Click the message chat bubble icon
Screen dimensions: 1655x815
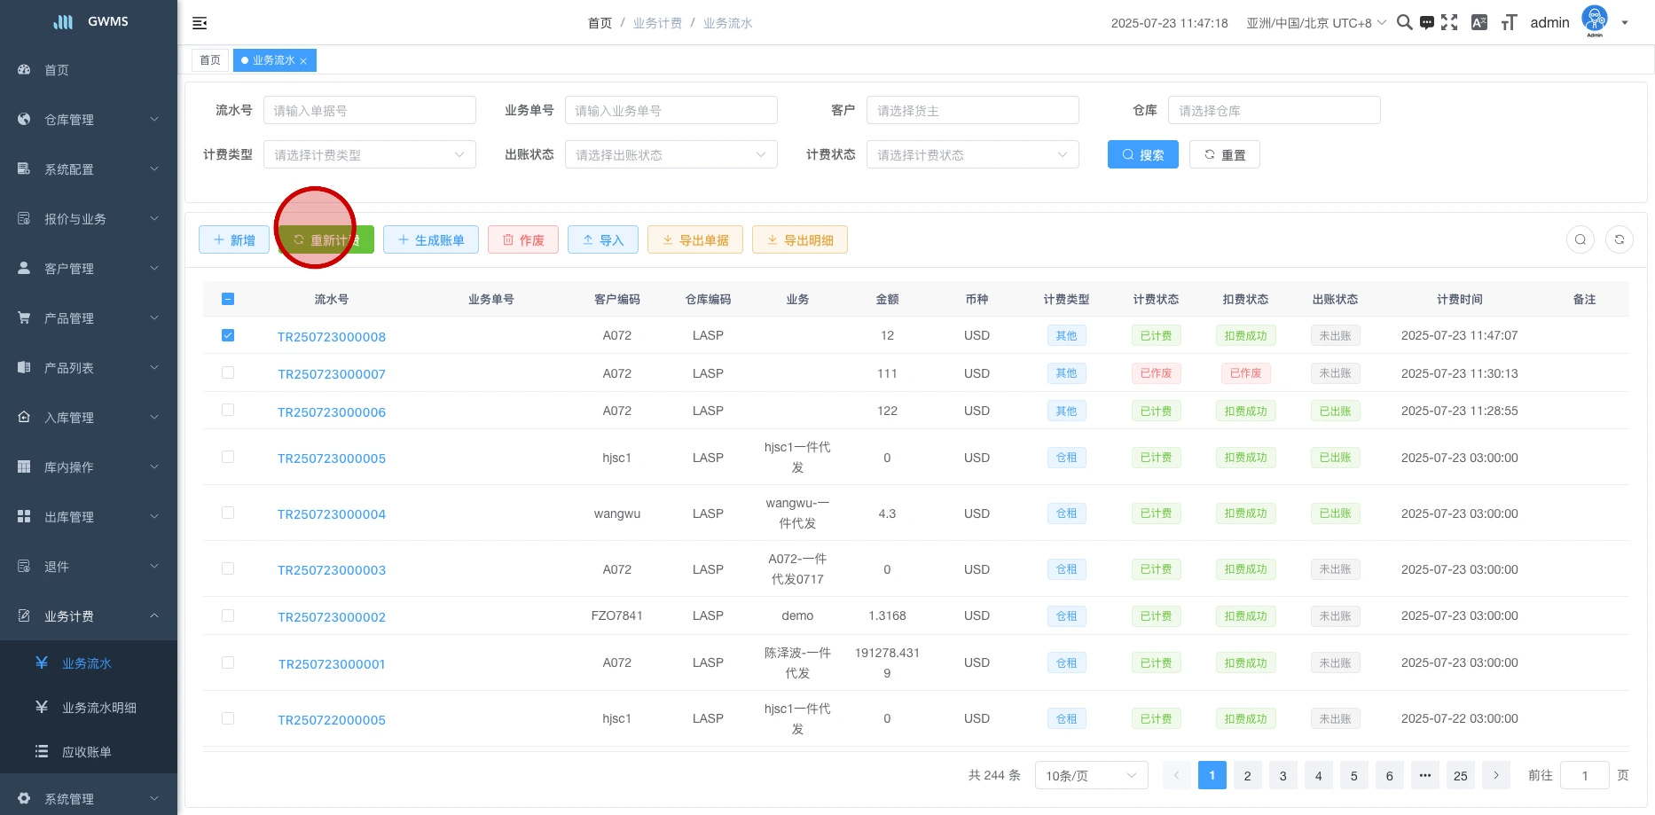click(1426, 23)
